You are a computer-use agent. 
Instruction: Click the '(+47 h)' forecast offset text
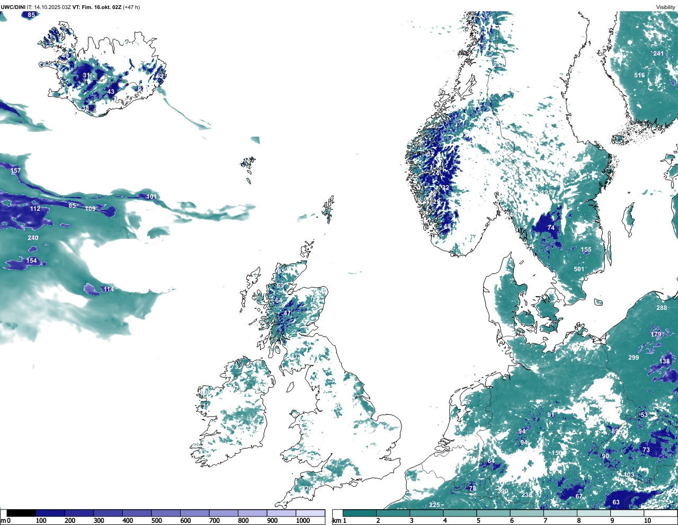click(x=131, y=7)
